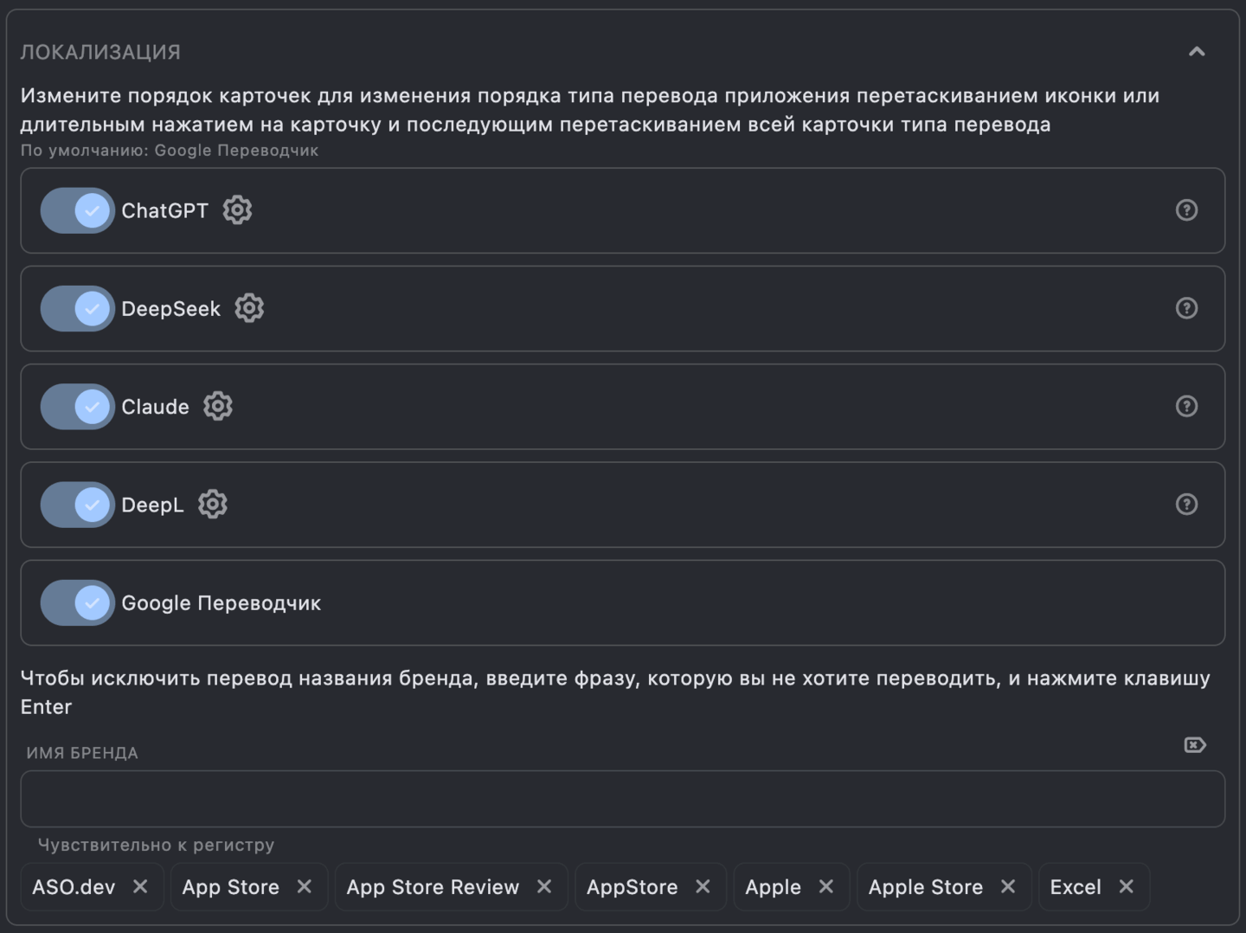Screen dimensions: 1246x933
Task: Click the help icon next to ChatGPT
Action: [1186, 209]
